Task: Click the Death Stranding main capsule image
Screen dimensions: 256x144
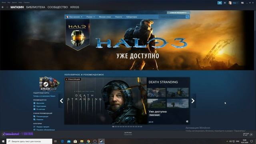Action: click(106, 101)
